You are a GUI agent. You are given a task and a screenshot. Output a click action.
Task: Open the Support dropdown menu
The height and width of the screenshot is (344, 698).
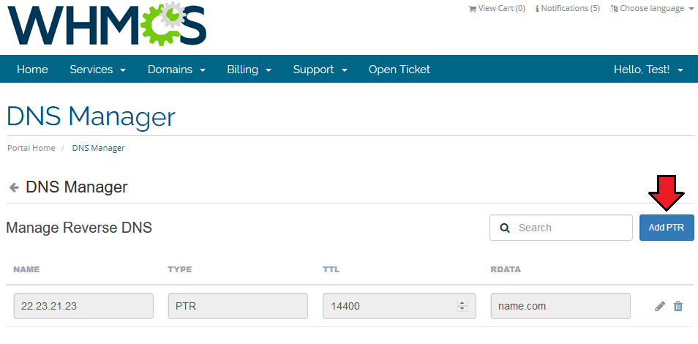click(x=320, y=70)
